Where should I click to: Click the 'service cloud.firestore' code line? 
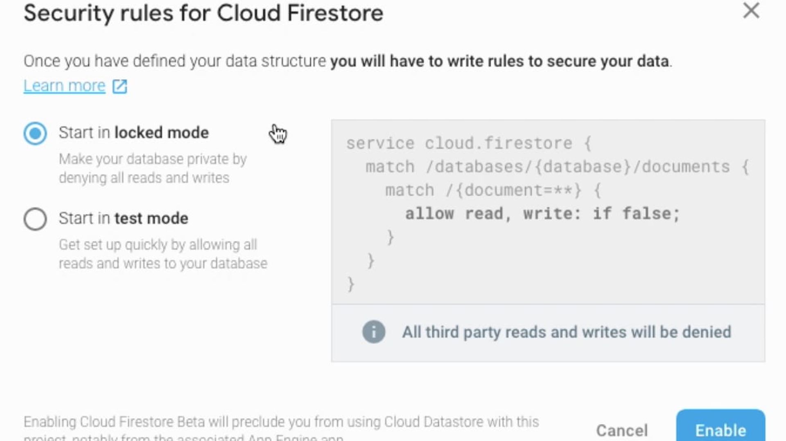pyautogui.click(x=468, y=143)
